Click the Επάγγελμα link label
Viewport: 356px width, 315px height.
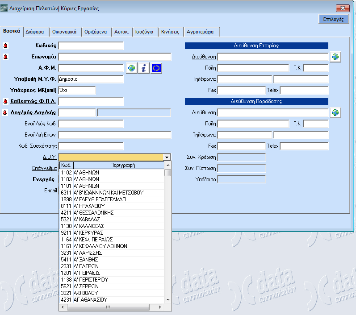[45, 168]
